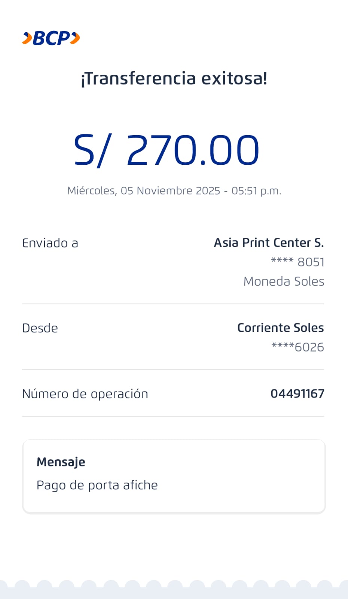This screenshot has height=599, width=348.
Task: Click the "Mensaje" heading
Action: (61, 462)
